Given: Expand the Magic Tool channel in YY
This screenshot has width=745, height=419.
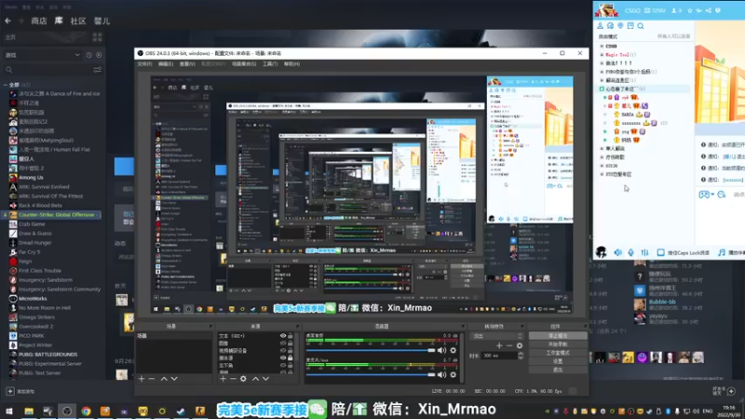Looking at the screenshot, I should tap(602, 55).
